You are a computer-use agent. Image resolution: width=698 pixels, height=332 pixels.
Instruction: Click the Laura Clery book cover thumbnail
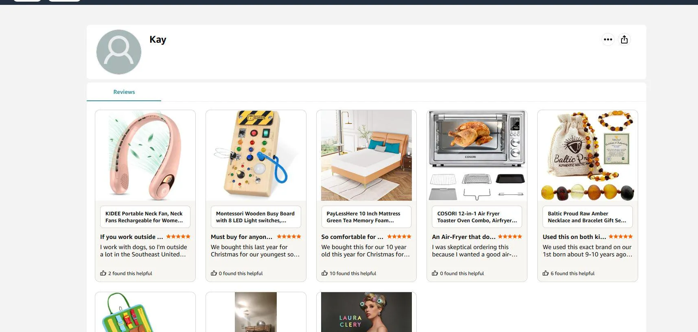366,312
